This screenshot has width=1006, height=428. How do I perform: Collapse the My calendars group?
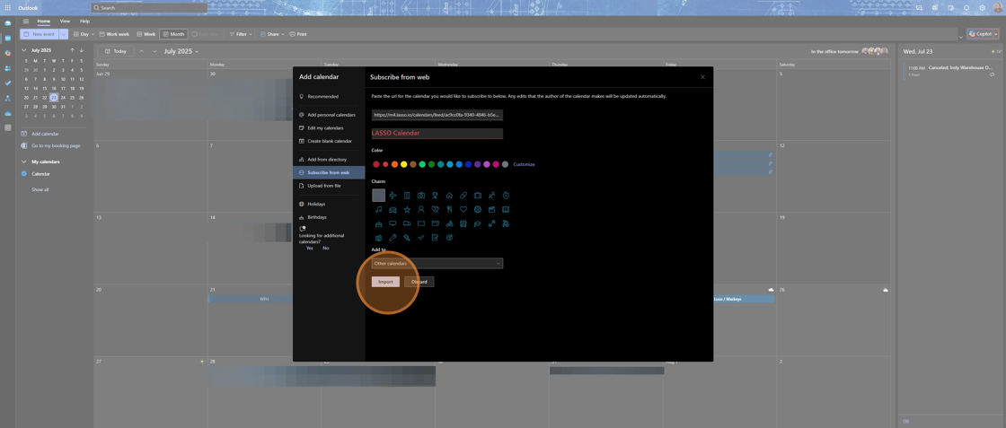(24, 162)
